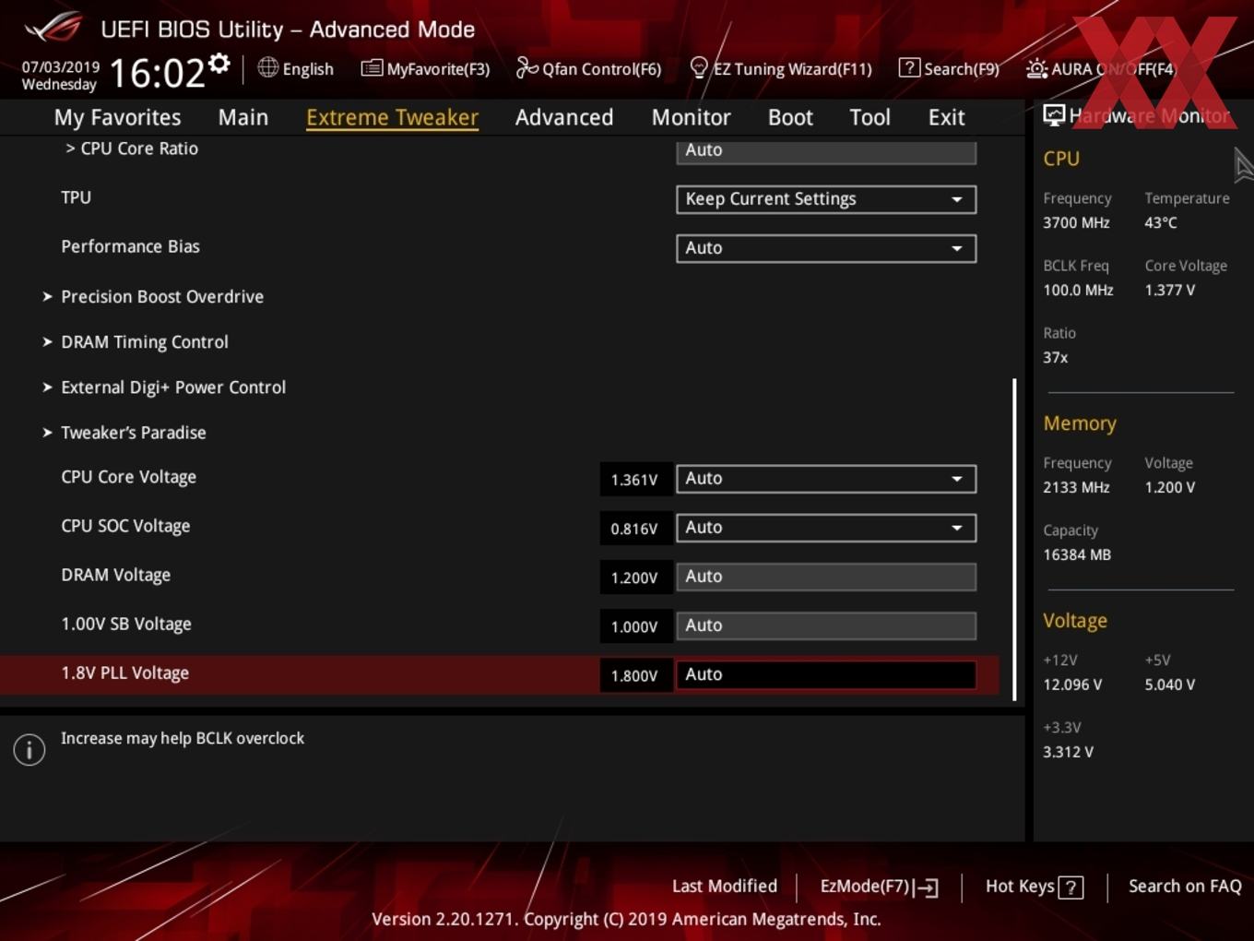Click the info circle icon
The width and height of the screenshot is (1254, 941).
point(30,749)
